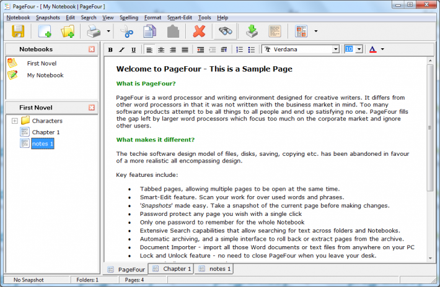Select the Characters folder

point(47,121)
